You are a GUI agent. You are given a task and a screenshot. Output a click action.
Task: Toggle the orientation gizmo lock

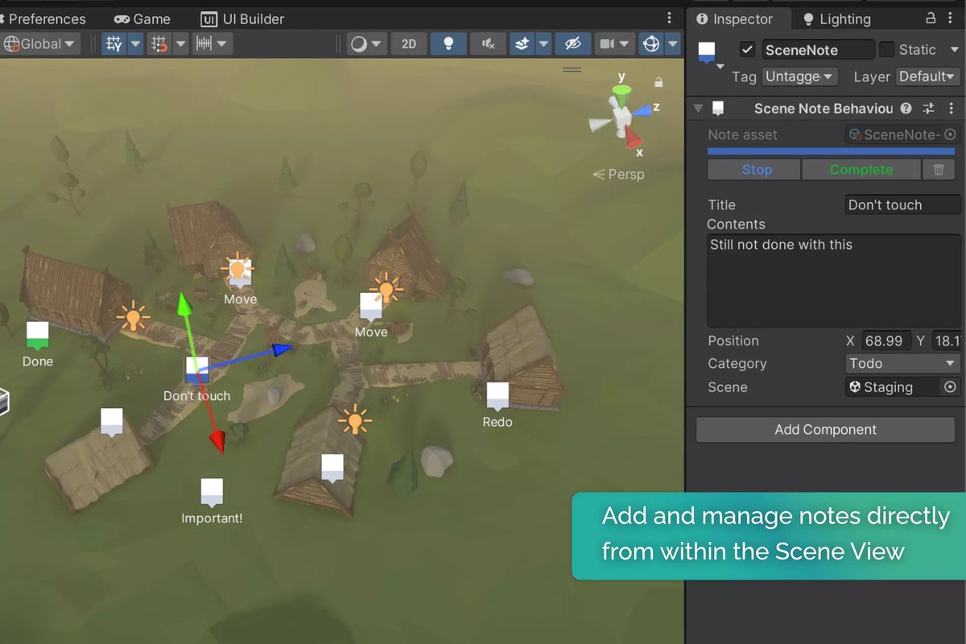pyautogui.click(x=658, y=82)
